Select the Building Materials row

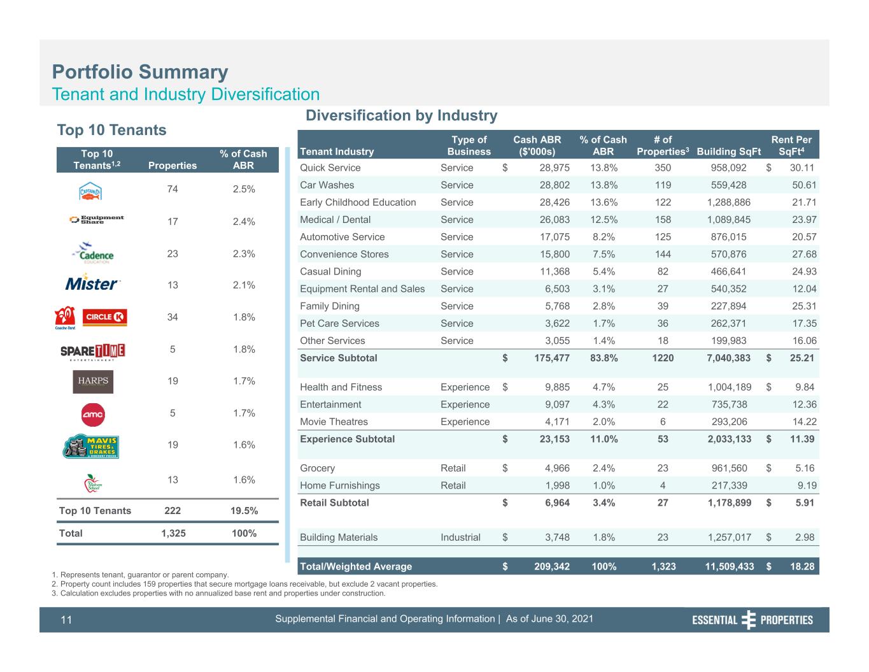pos(558,537)
